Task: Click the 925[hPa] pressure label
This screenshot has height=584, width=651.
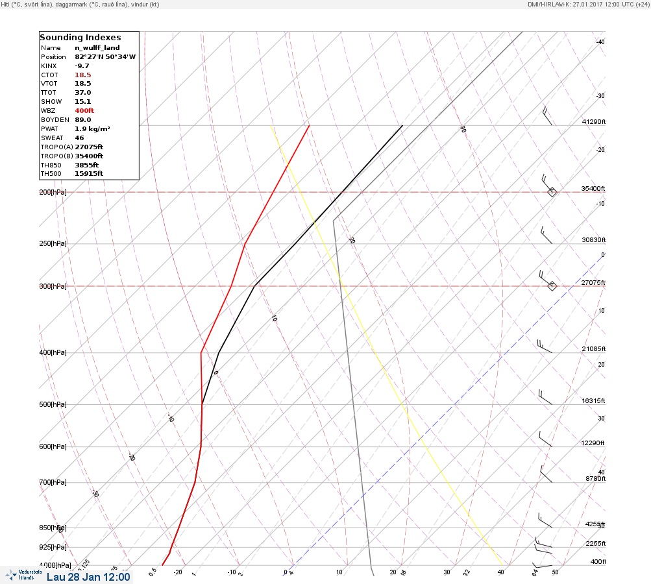Action: (53, 547)
